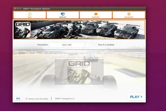Uncheck Always show this dialog
Viewport: 166px width, 111px height.
point(27,99)
